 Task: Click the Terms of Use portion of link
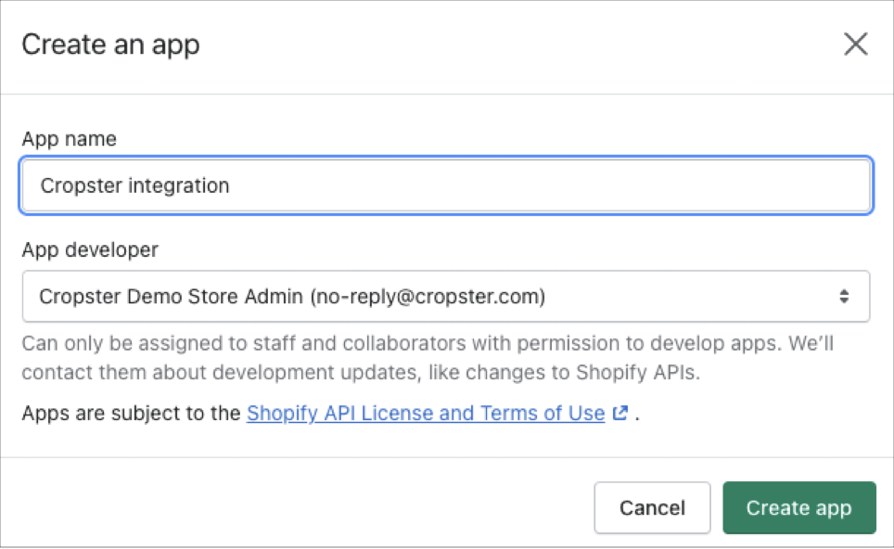[x=543, y=413]
